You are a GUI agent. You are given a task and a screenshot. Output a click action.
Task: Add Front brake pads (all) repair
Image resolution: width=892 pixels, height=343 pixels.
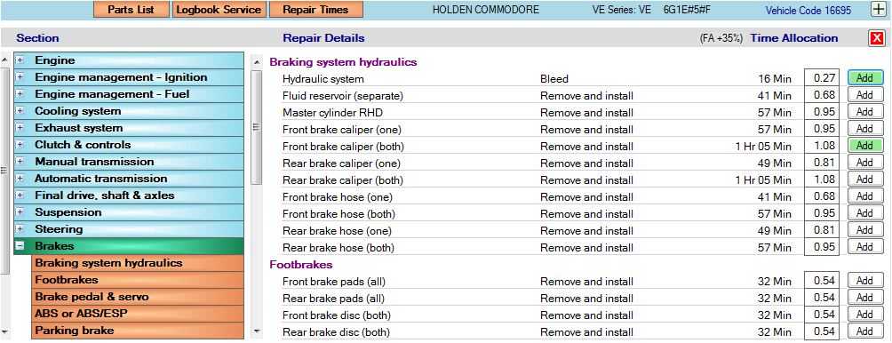click(x=864, y=281)
